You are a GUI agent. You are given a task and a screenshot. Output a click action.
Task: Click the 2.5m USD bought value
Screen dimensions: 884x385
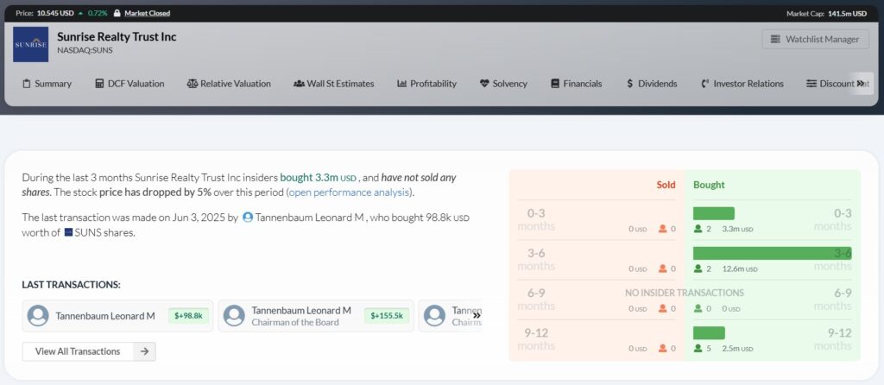tap(737, 349)
